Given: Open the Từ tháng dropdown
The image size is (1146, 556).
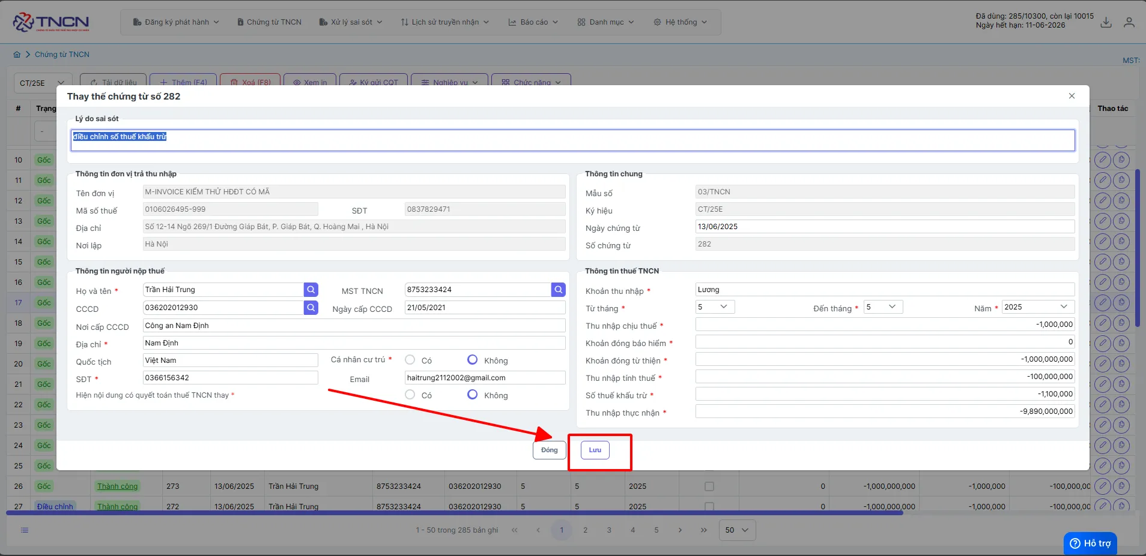Looking at the screenshot, I should click(x=715, y=307).
